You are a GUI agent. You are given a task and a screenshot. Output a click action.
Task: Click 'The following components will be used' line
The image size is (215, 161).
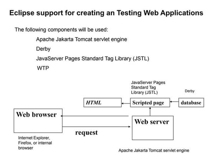coord(61,30)
